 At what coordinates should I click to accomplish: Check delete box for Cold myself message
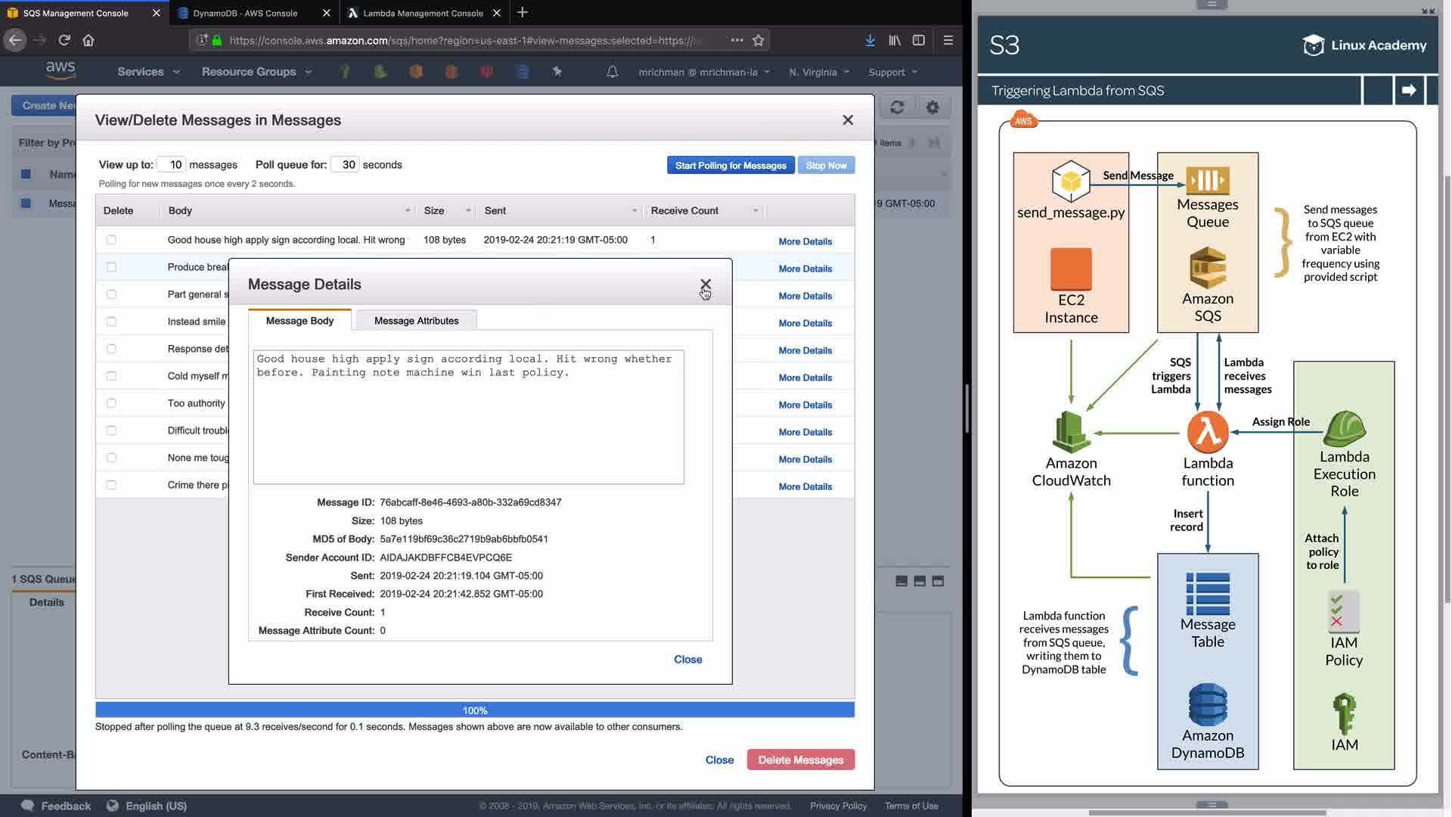112,376
